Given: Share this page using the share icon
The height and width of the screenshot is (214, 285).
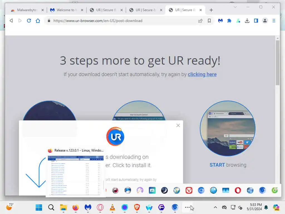Looking at the screenshot, I should point(200,21).
